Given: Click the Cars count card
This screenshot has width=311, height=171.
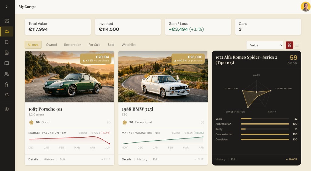Looking at the screenshot, I should [268, 27].
